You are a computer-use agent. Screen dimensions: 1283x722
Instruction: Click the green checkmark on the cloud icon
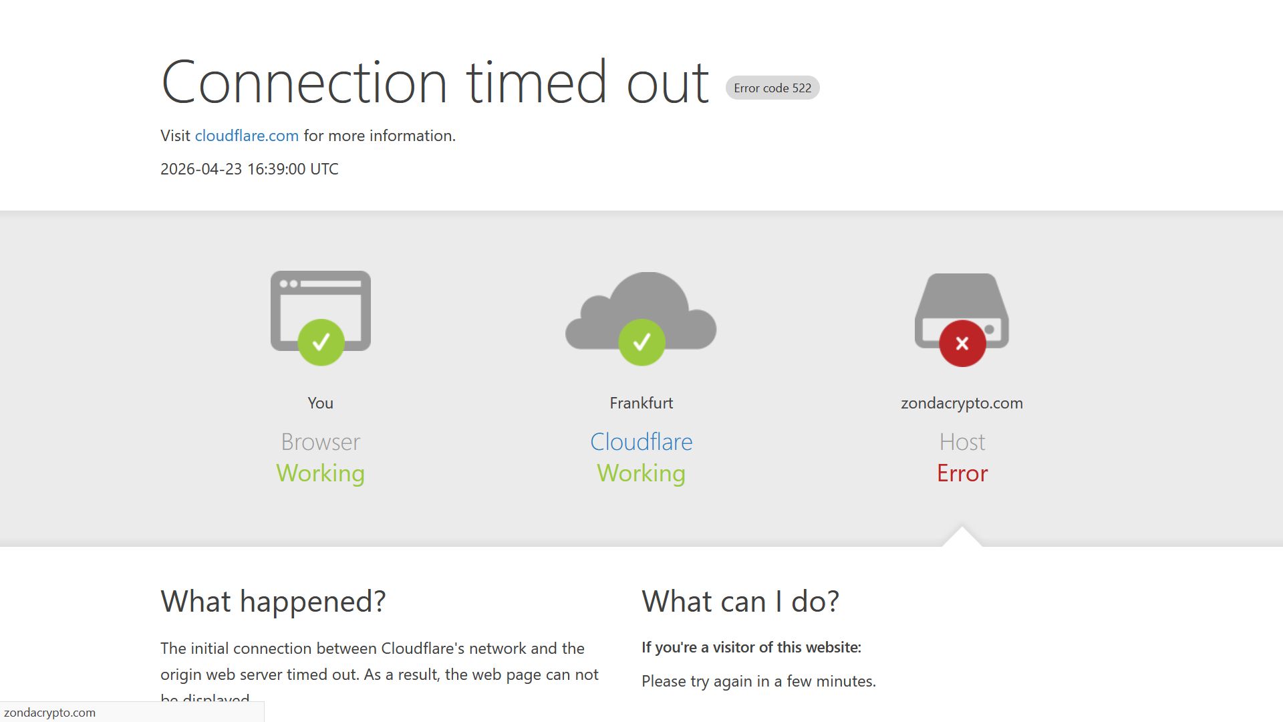(x=641, y=342)
